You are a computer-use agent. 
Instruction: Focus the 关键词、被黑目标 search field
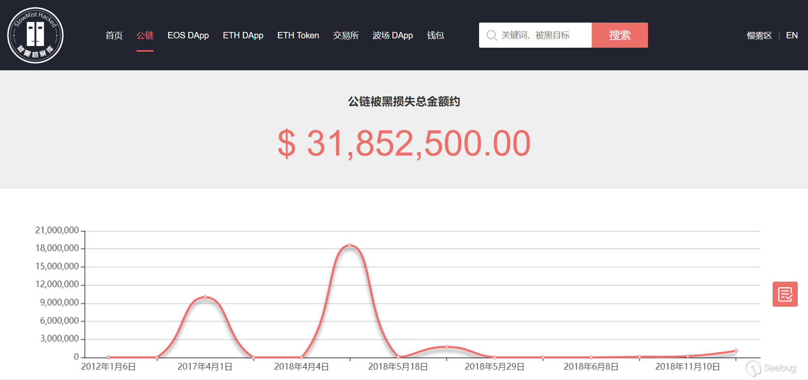coord(535,35)
